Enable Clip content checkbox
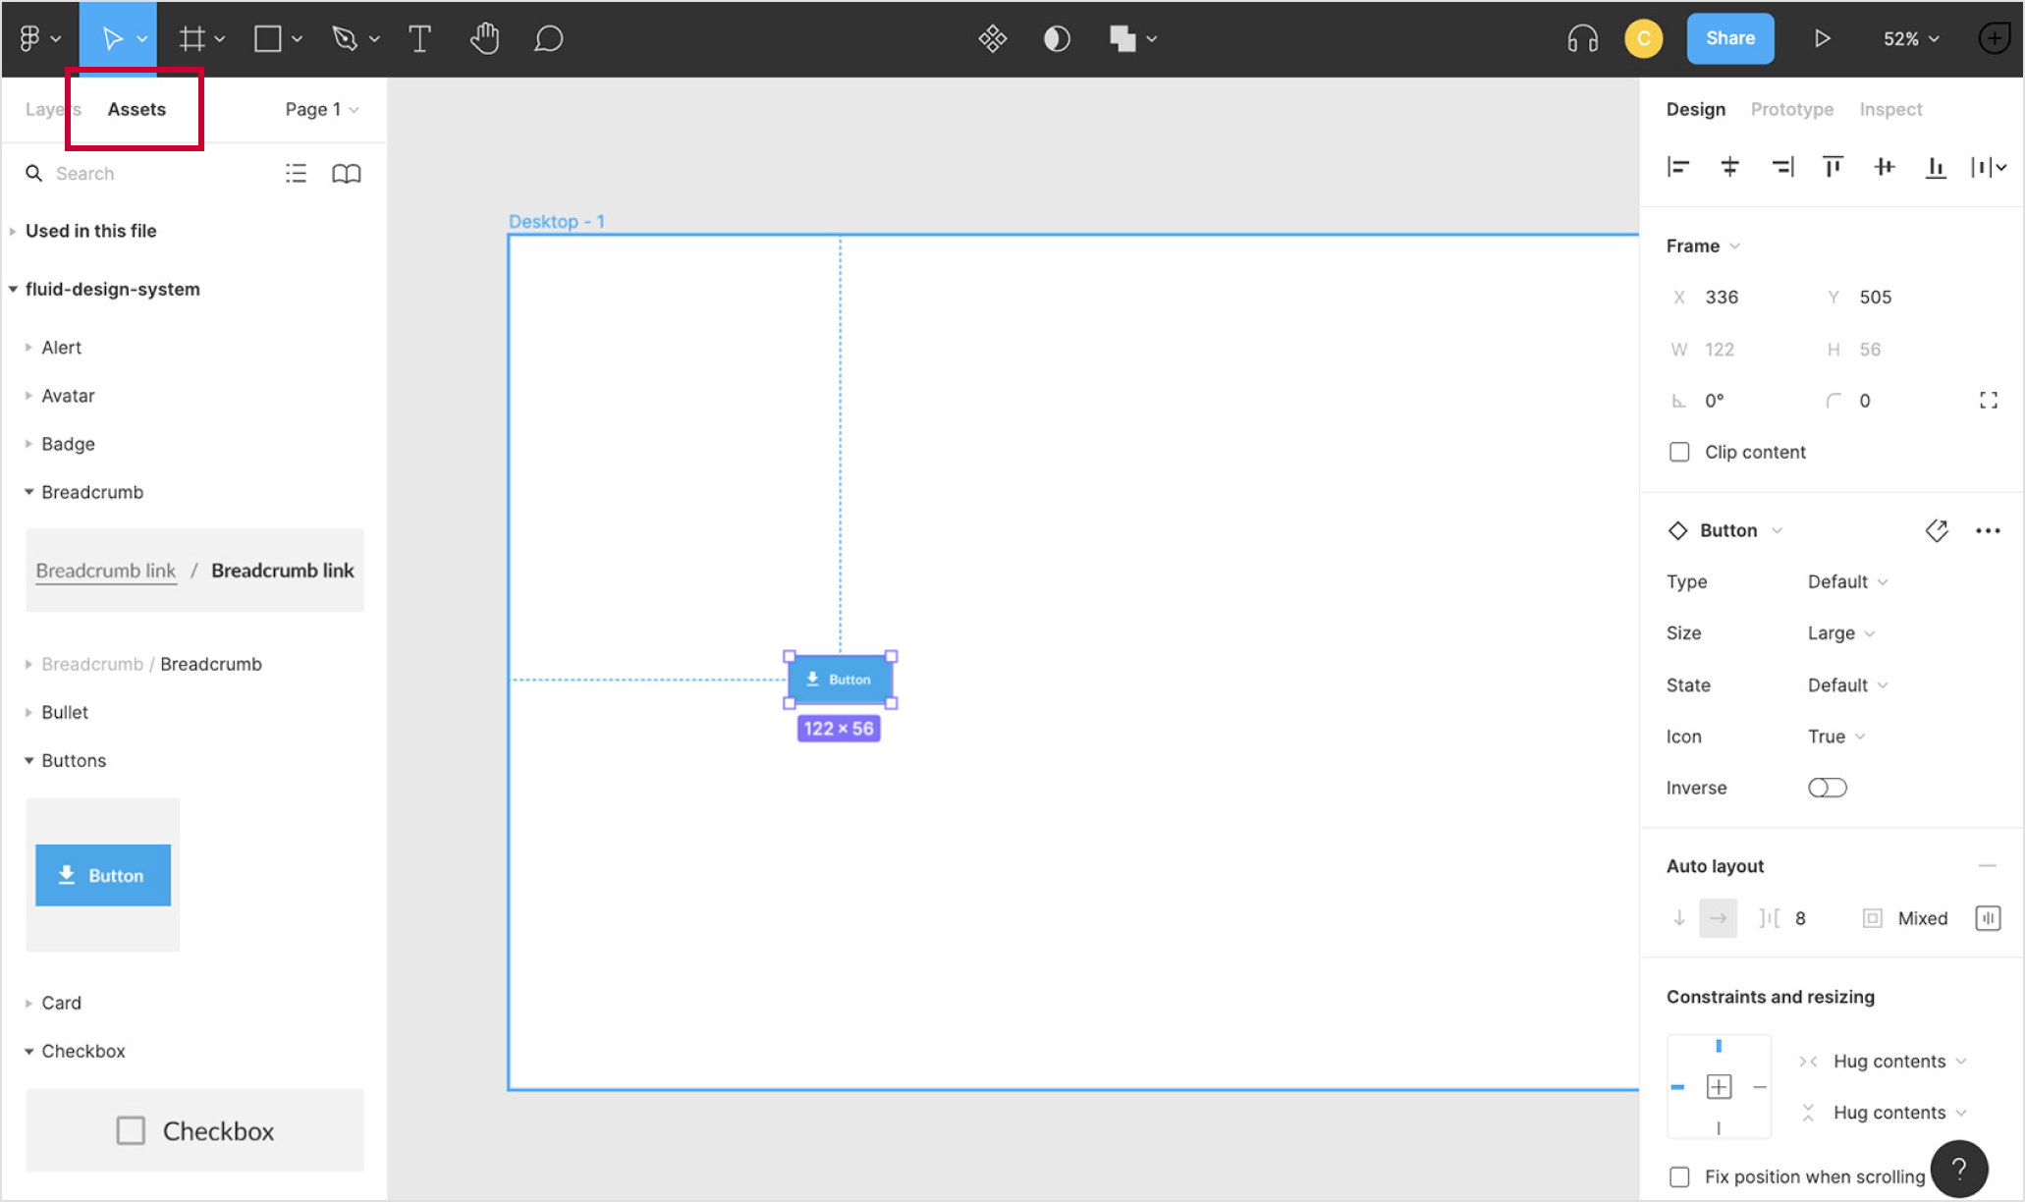The height and width of the screenshot is (1202, 2025). tap(1680, 452)
